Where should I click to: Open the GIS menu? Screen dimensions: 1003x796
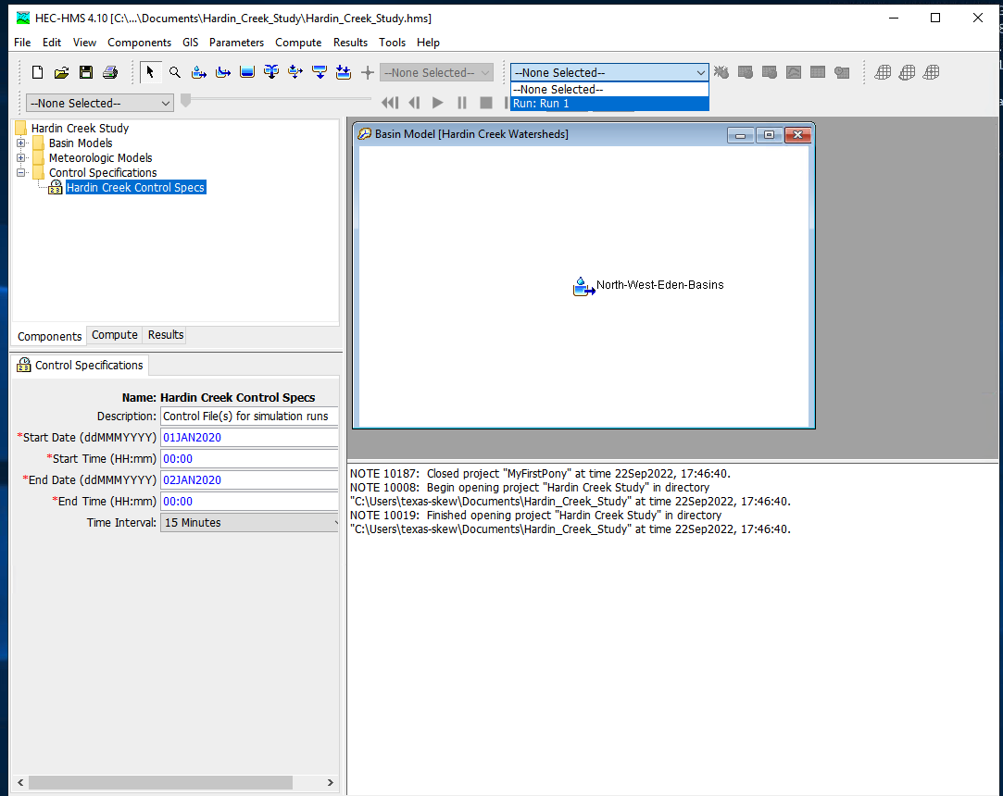click(x=191, y=43)
